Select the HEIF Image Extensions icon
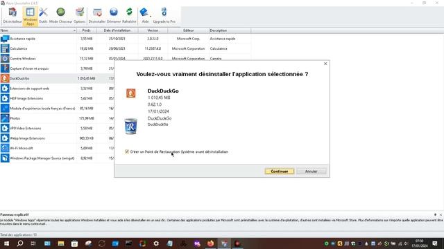444x249 pixels. click(5, 98)
